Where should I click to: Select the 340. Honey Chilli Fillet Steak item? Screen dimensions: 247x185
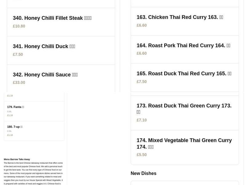52,18
